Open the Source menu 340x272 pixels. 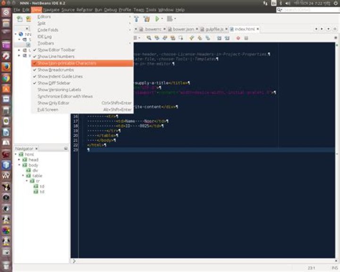coord(68,10)
